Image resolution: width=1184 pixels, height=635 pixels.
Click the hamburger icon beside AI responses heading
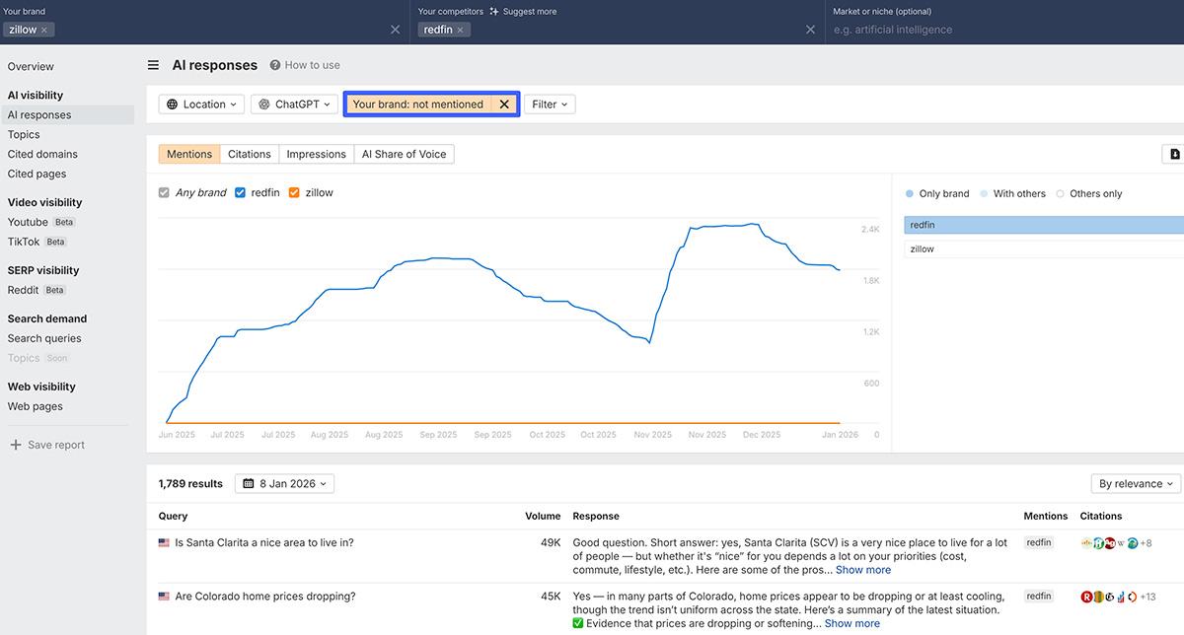tap(153, 64)
